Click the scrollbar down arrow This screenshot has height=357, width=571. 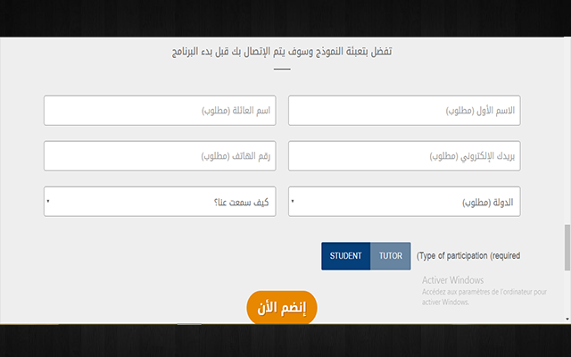click(x=567, y=319)
